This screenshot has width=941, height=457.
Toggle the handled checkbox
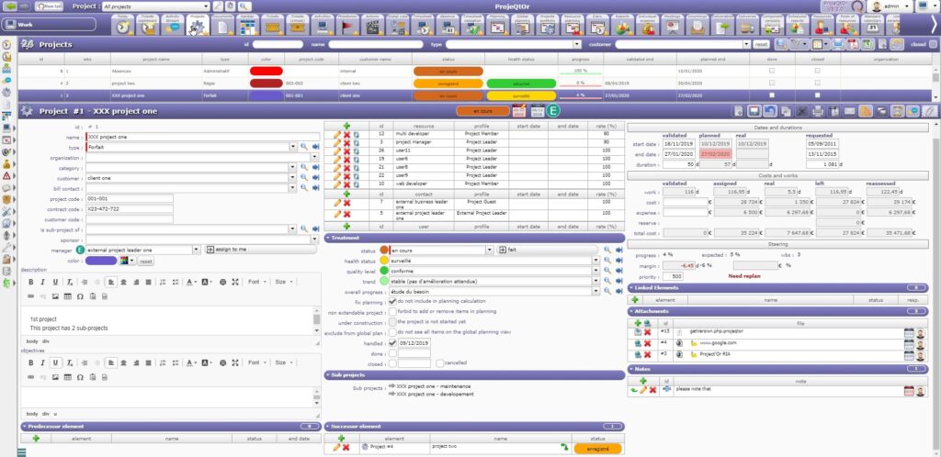pos(392,343)
